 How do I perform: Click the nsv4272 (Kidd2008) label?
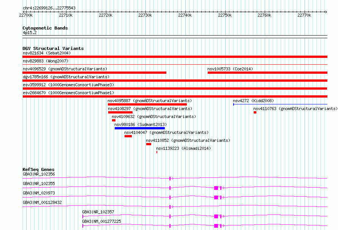coord(253,101)
